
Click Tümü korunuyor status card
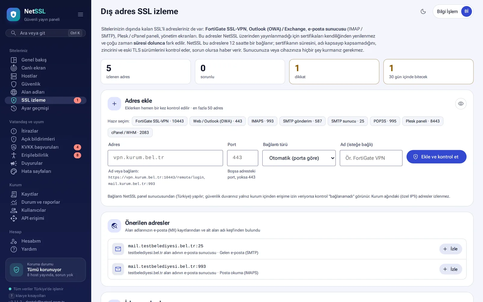point(46,270)
